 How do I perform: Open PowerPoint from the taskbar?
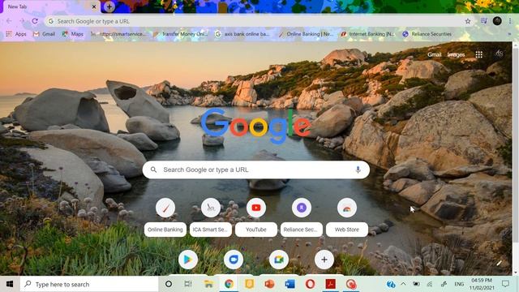tap(269, 284)
